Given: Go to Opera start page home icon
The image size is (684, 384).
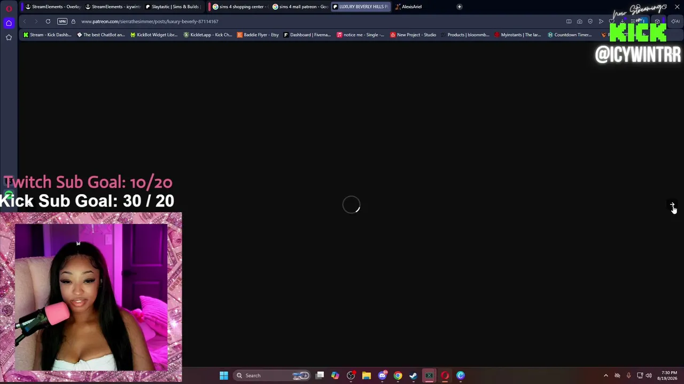Looking at the screenshot, I should pos(9,23).
